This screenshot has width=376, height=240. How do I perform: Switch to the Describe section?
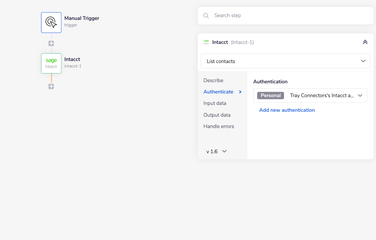click(213, 80)
